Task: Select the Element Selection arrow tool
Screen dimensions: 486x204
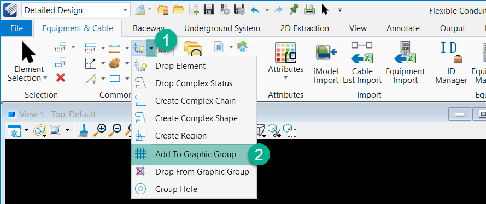Action: pyautogui.click(x=29, y=52)
